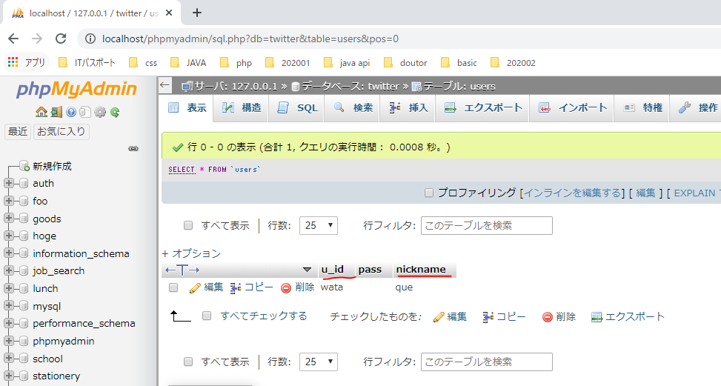Check the lower すべて表示 checkbox
Image resolution: width=721 pixels, height=386 pixels.
pos(188,362)
